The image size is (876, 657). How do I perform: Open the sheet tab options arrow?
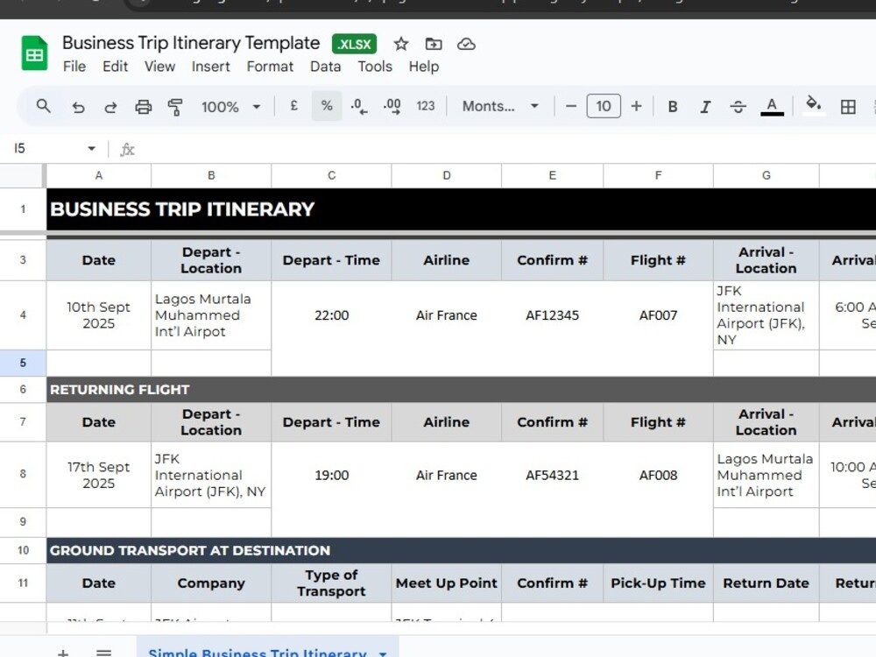click(384, 653)
